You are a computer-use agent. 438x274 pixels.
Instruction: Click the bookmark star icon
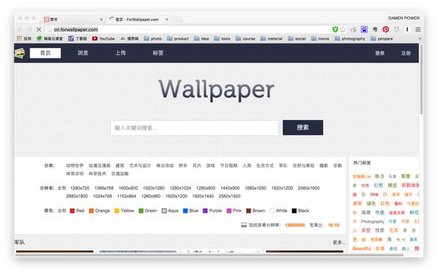click(x=343, y=29)
